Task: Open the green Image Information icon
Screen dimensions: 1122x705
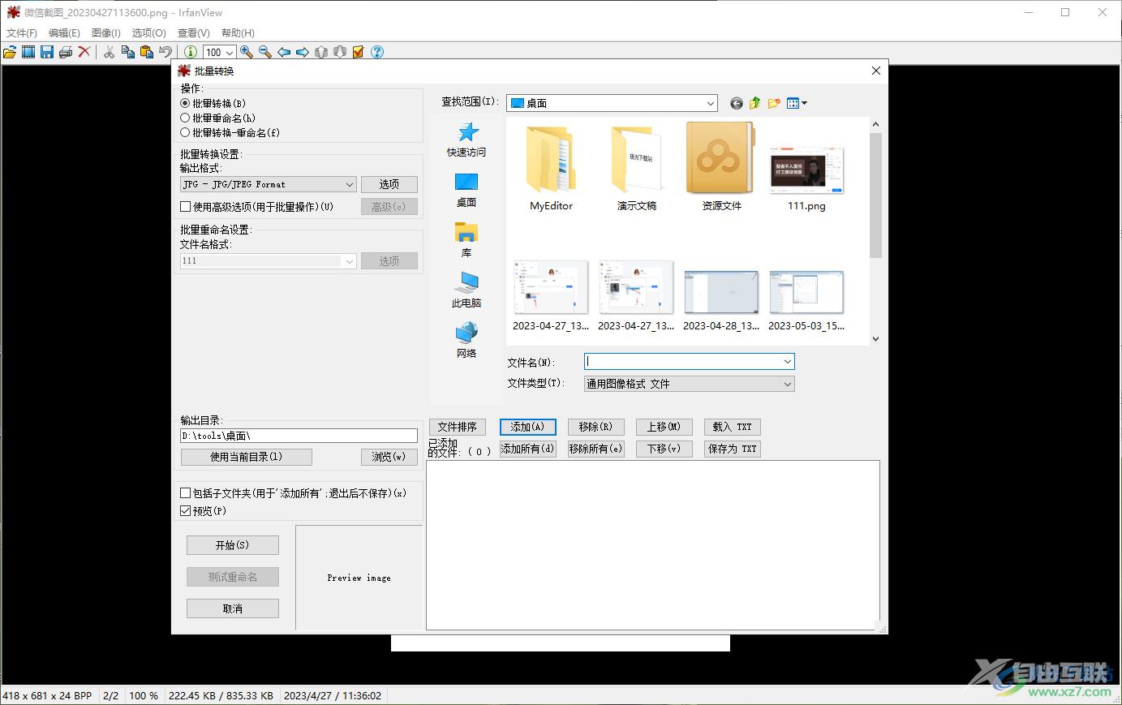Action: point(190,52)
